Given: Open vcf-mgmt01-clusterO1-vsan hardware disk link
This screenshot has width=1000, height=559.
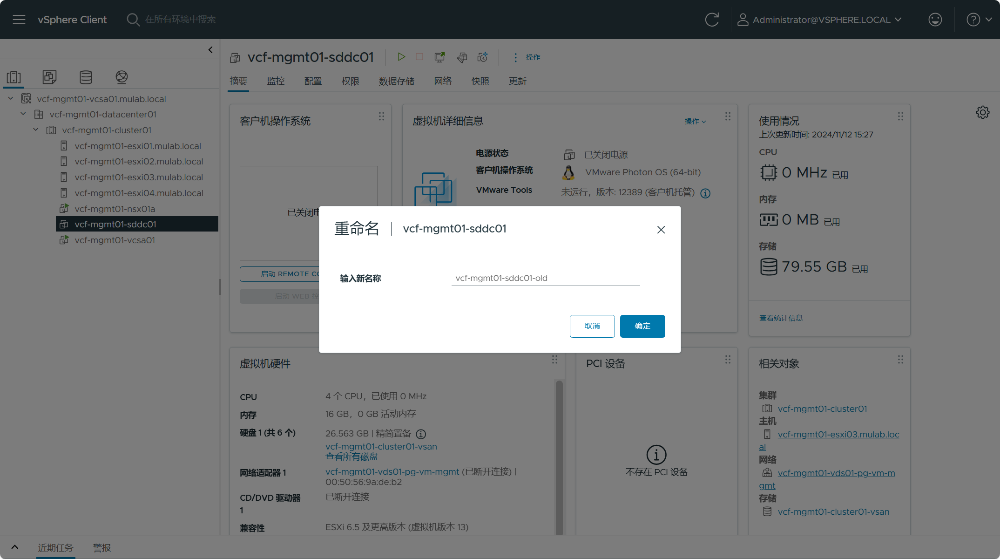Looking at the screenshot, I should pyautogui.click(x=381, y=446).
